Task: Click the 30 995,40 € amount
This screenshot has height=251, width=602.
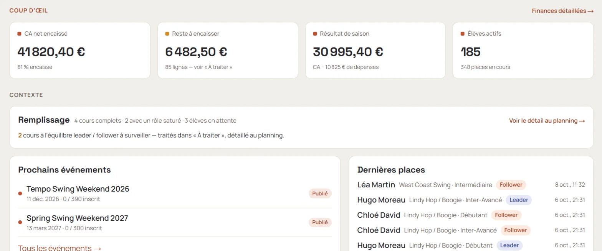Action: point(348,52)
